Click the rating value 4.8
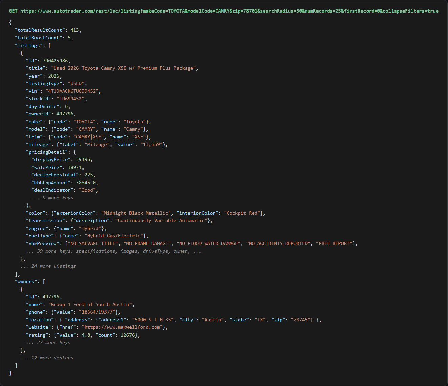The width and height of the screenshot is (448, 386). (x=86, y=335)
